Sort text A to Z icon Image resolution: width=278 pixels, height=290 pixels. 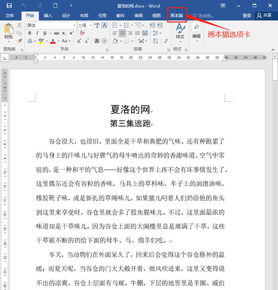156,41
